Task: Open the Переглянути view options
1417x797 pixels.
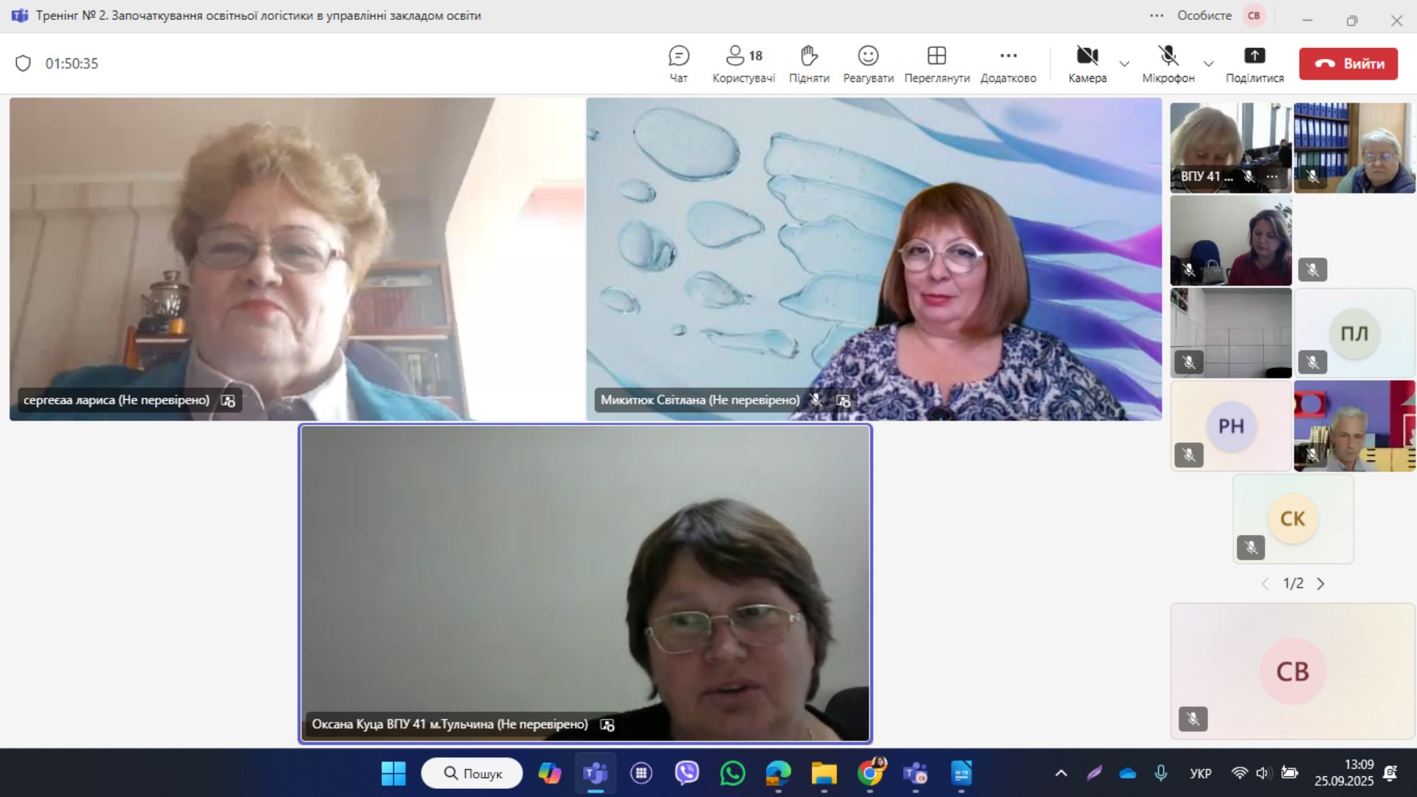Action: click(937, 63)
